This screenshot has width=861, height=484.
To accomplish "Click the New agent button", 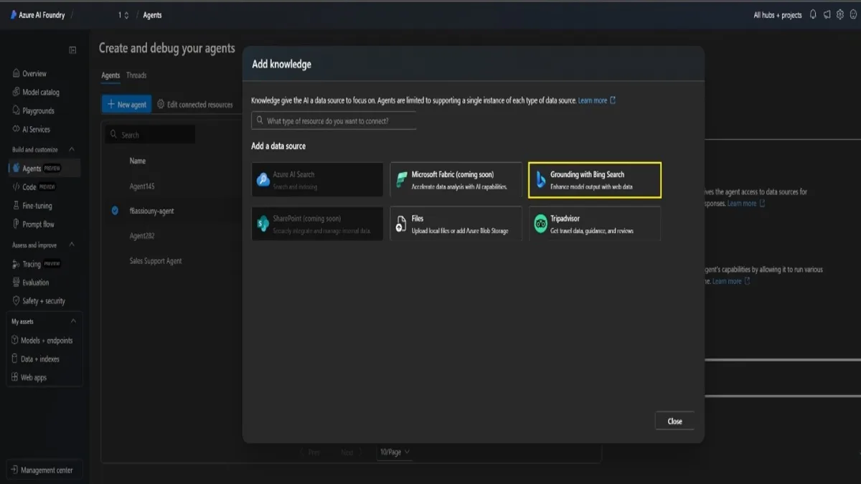I will pyautogui.click(x=126, y=105).
